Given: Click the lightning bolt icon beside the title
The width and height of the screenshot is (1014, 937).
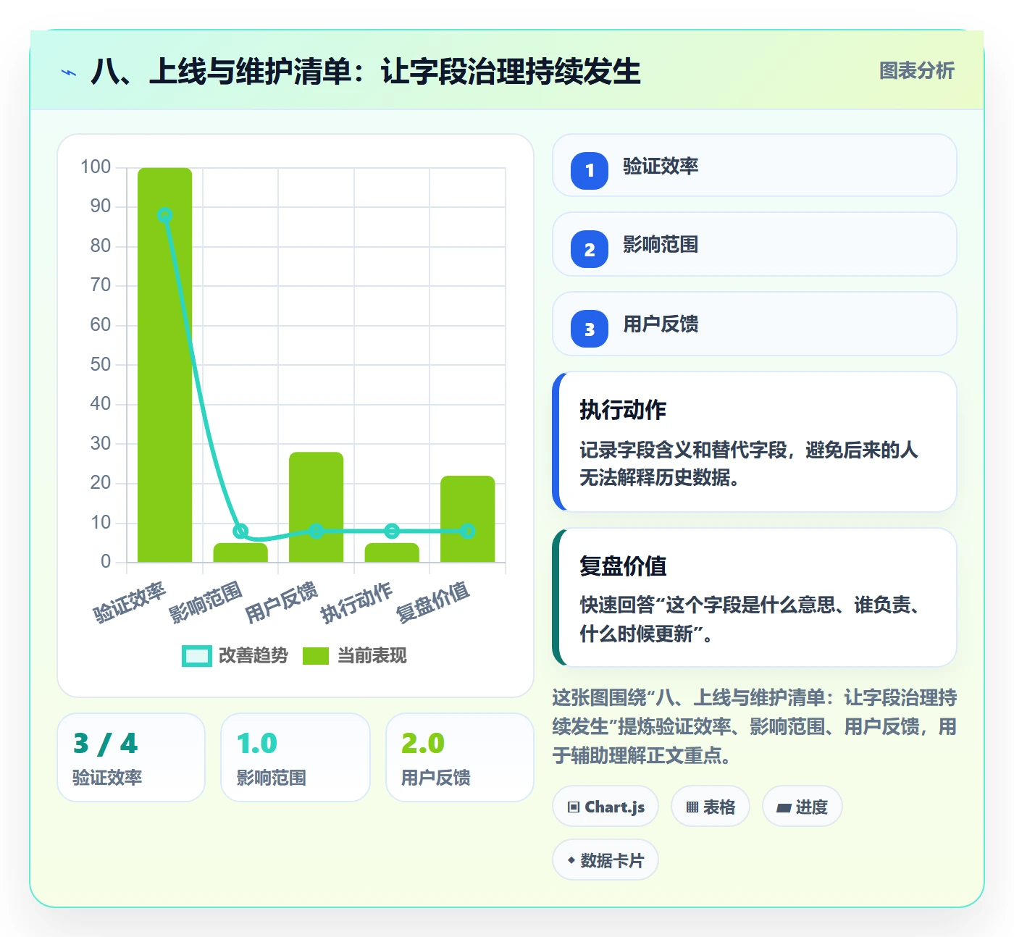Looking at the screenshot, I should [69, 72].
